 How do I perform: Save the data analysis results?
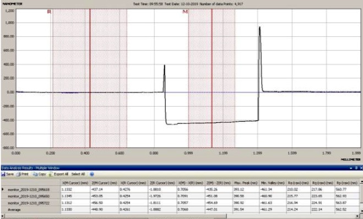pos(7,174)
